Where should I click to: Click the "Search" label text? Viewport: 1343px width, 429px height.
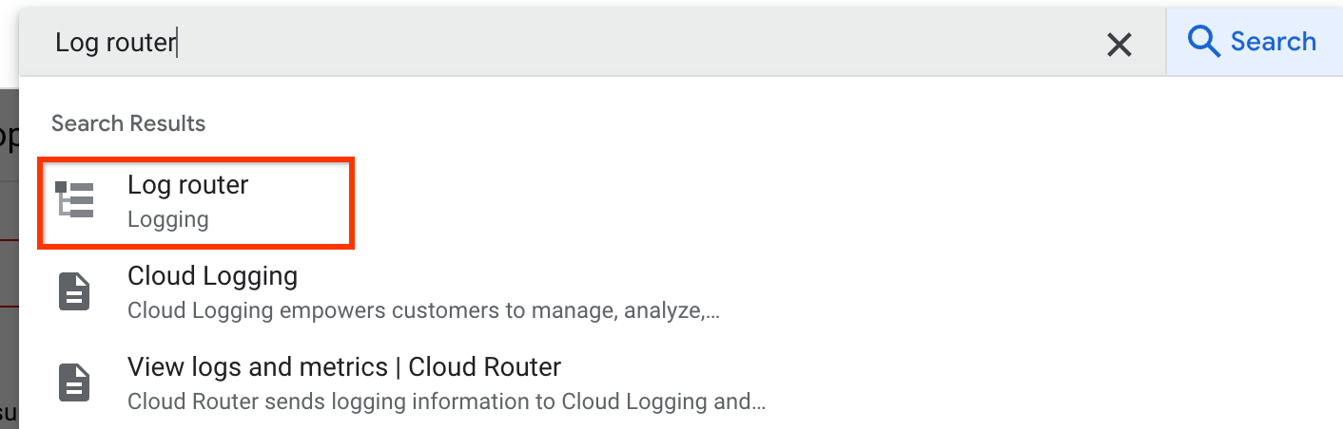(x=1273, y=42)
